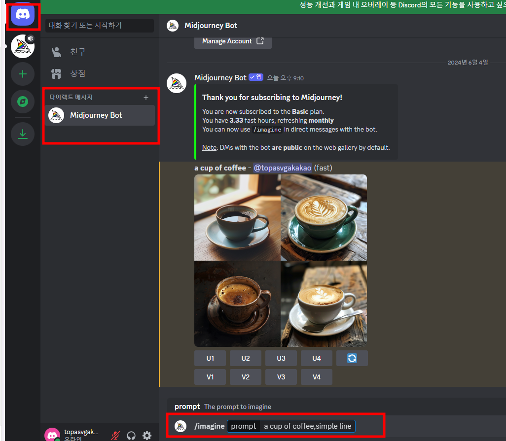Re-roll the image grid with refresh icon
This screenshot has width=506, height=441.
point(352,359)
